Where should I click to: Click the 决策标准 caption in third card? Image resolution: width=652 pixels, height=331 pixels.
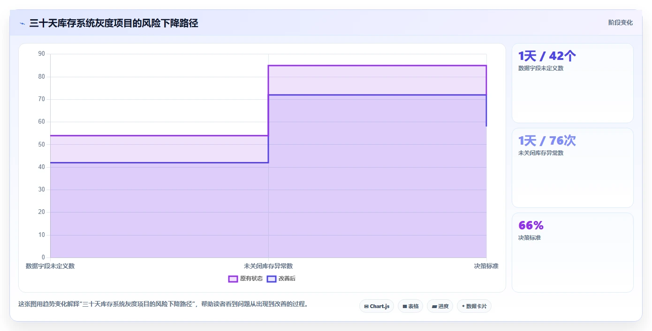pyautogui.click(x=530, y=238)
